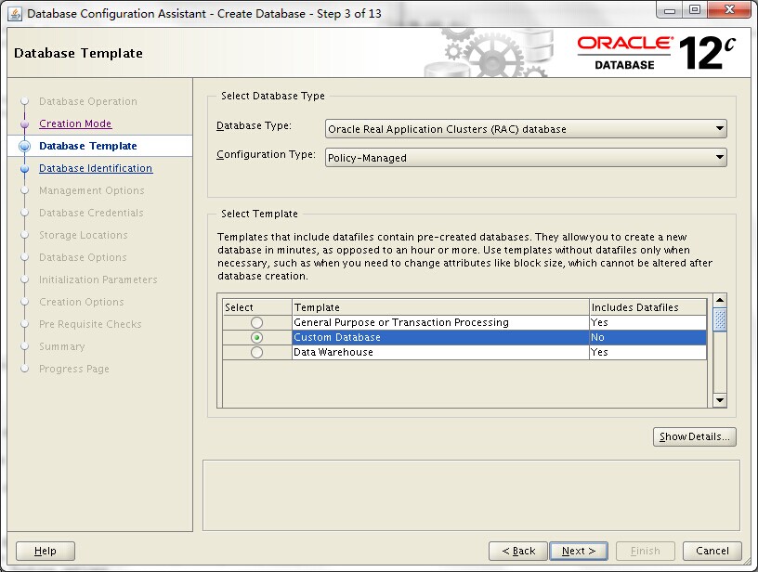The height and width of the screenshot is (572, 758).
Task: Close the Database Configuration Assistant window
Action: [730, 10]
